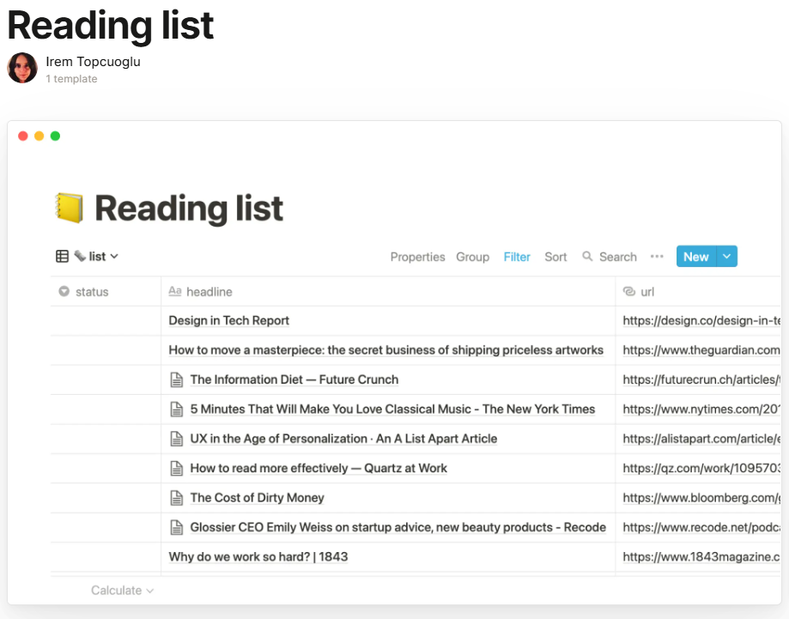Viewport: 789px width, 619px height.
Task: Open the dropdown arrow beside New button
Action: (x=726, y=256)
